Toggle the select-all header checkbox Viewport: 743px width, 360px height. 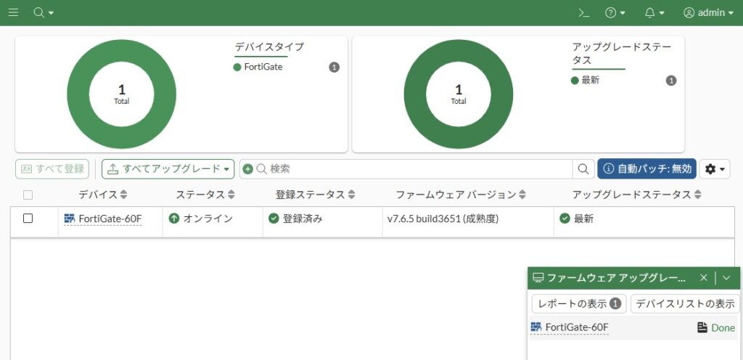point(28,195)
